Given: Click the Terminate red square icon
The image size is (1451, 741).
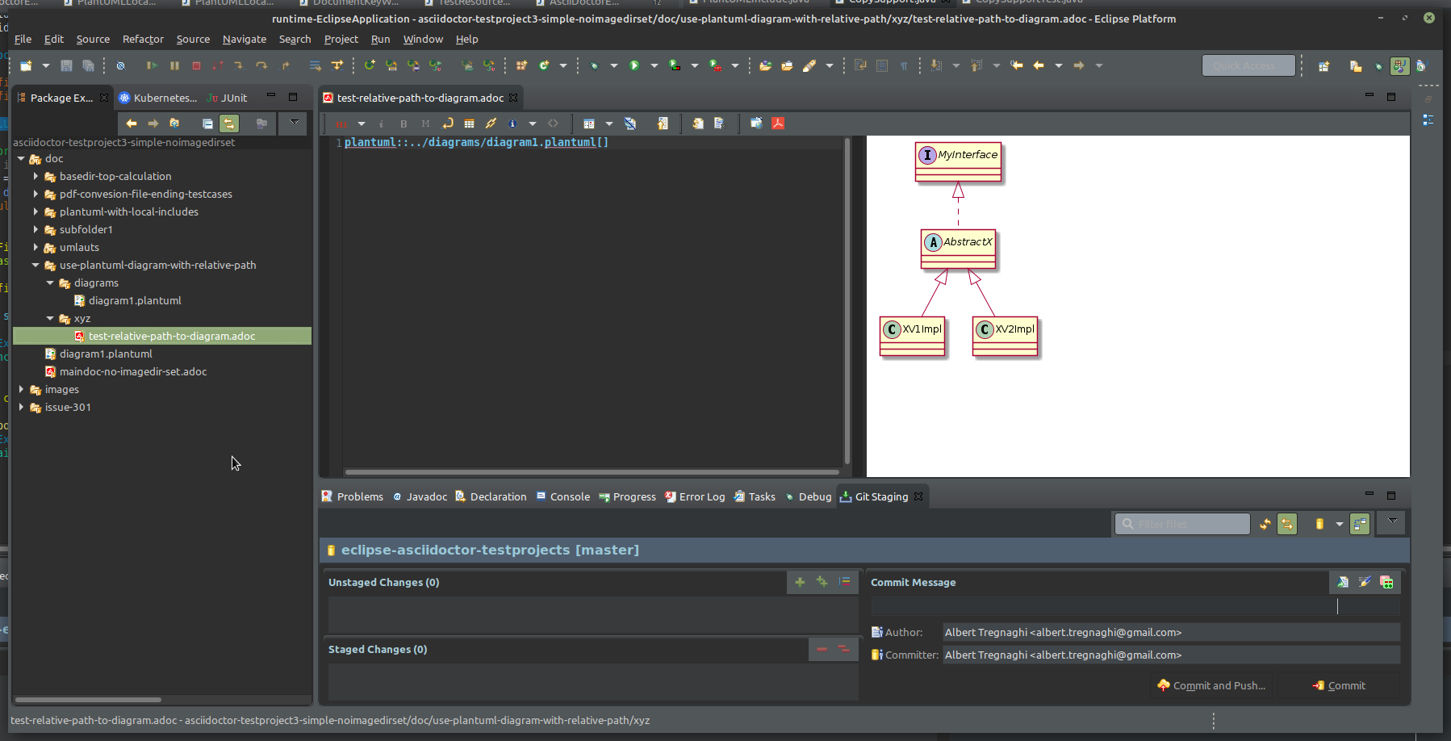Looking at the screenshot, I should point(196,65).
